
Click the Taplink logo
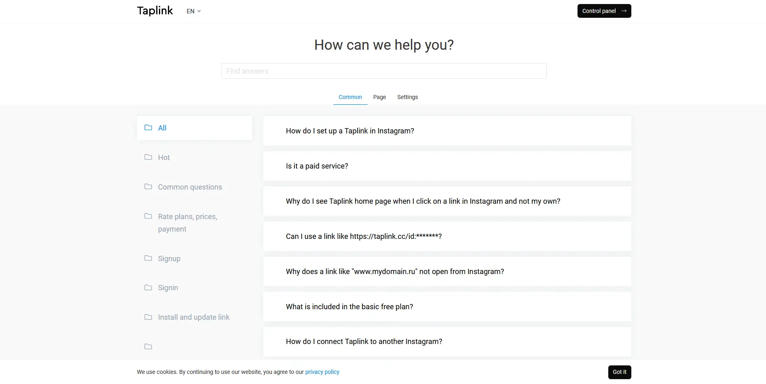155,11
